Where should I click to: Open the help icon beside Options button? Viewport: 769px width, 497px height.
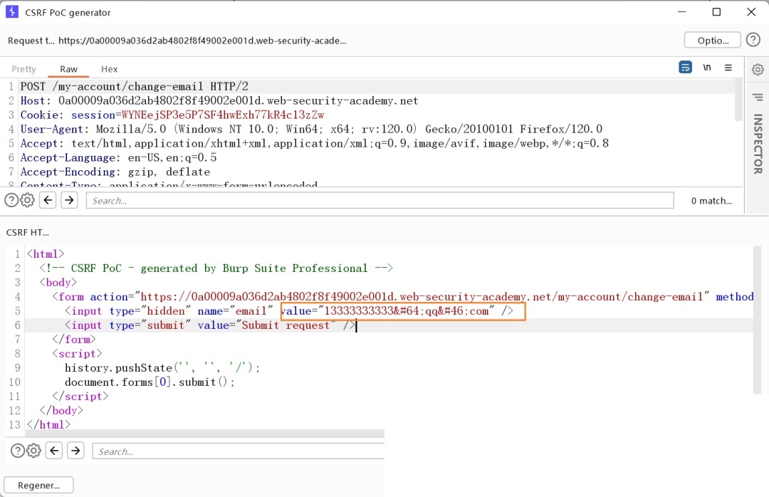tap(753, 40)
